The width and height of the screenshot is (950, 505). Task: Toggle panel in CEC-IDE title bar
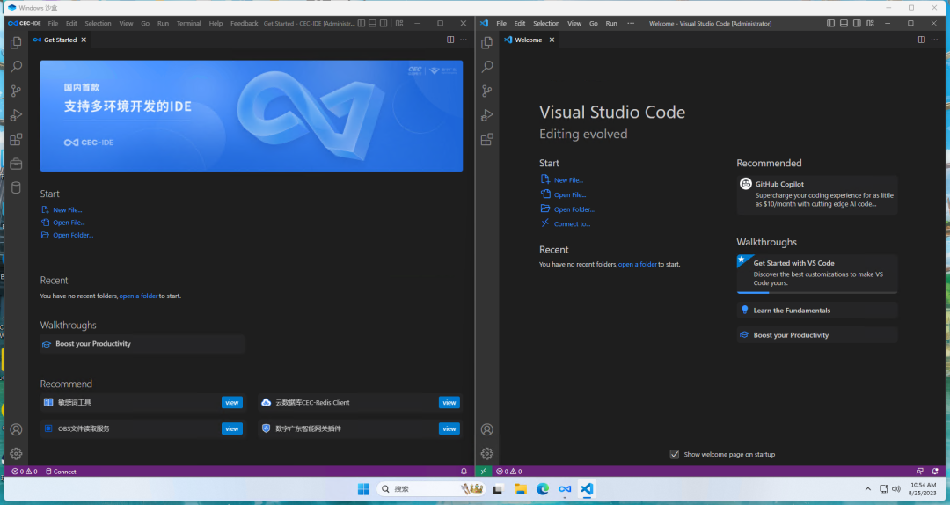(373, 23)
